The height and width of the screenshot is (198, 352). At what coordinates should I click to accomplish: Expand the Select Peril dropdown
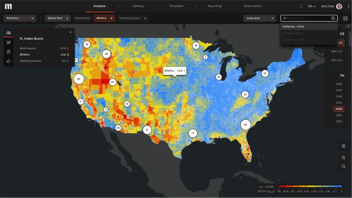click(x=58, y=18)
